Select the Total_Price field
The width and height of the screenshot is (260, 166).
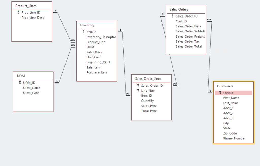click(x=149, y=111)
